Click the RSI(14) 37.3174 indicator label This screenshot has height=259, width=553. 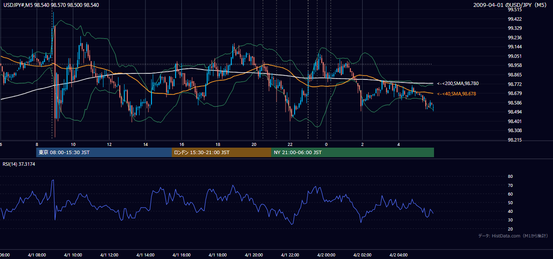coord(19,164)
